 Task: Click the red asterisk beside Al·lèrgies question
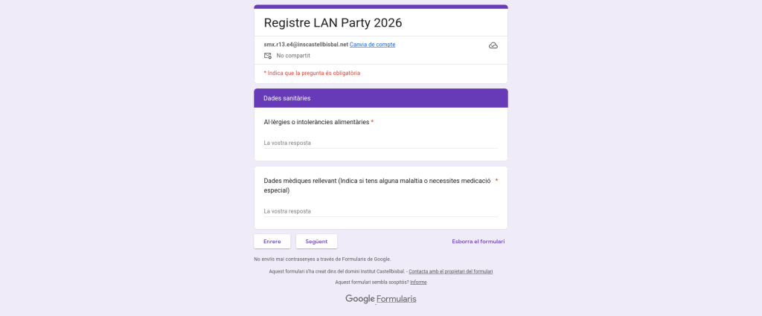372,122
